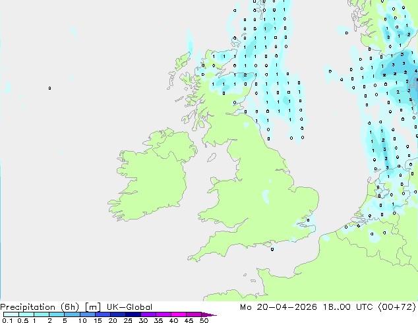Click the '45' legend scale number
The image size is (418, 323).
pyautogui.click(x=189, y=320)
